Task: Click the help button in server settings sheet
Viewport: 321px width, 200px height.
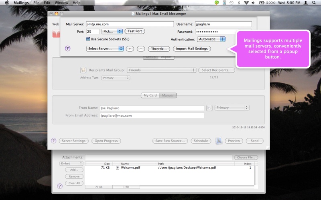Action: [67, 48]
